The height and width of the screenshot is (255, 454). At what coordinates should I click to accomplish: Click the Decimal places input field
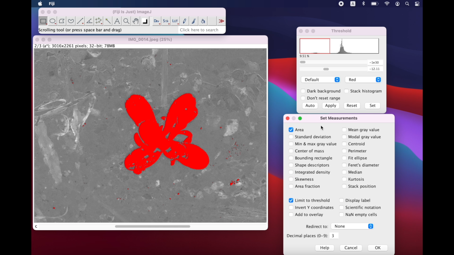[334, 236]
